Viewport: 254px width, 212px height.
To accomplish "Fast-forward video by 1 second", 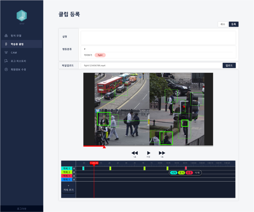I will (162, 153).
